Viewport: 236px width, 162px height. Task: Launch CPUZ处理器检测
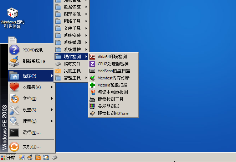coord(113,64)
